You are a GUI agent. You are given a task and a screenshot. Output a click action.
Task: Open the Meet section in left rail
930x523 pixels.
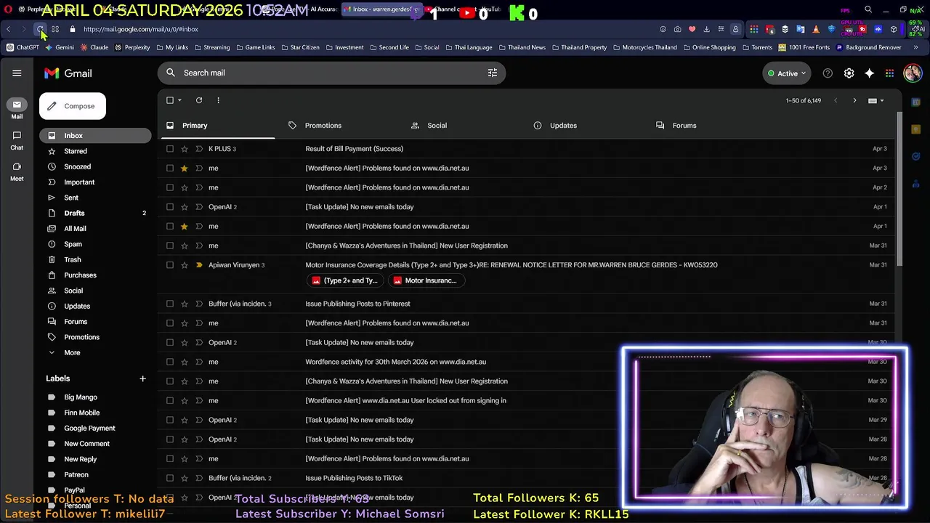pyautogui.click(x=17, y=171)
